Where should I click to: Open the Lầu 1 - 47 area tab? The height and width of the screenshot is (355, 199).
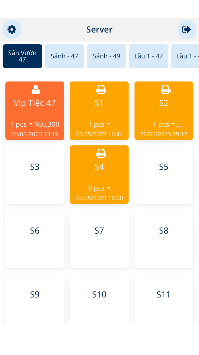point(148,56)
